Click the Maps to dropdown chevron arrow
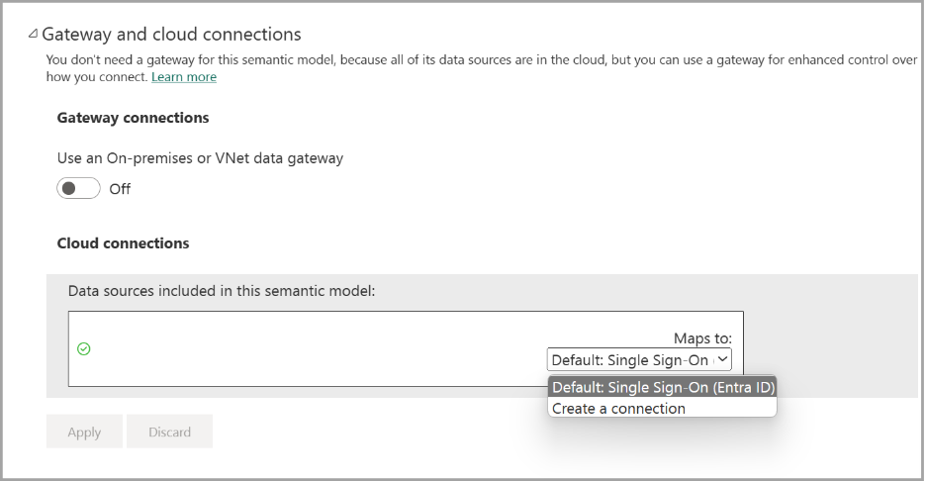Viewport: 926px width, 481px height. pyautogui.click(x=722, y=360)
